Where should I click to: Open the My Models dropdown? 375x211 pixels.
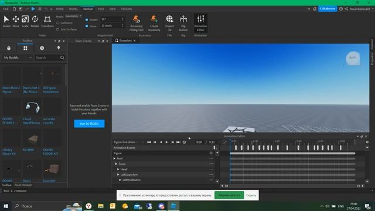click(18, 57)
